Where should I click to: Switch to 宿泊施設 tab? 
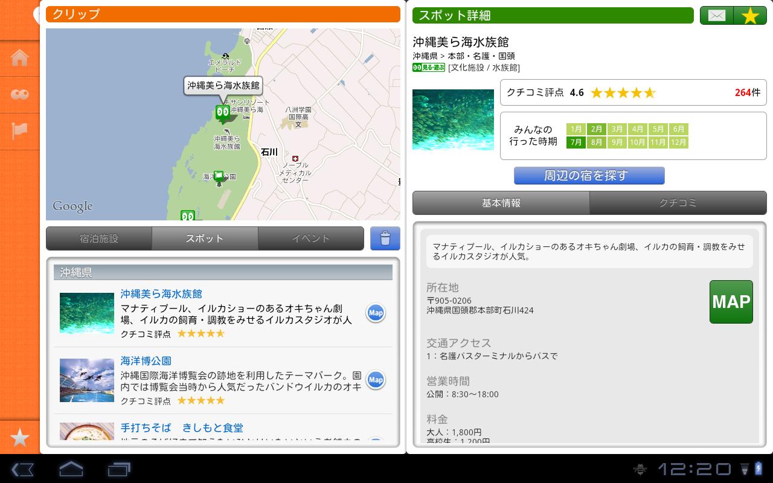point(99,238)
